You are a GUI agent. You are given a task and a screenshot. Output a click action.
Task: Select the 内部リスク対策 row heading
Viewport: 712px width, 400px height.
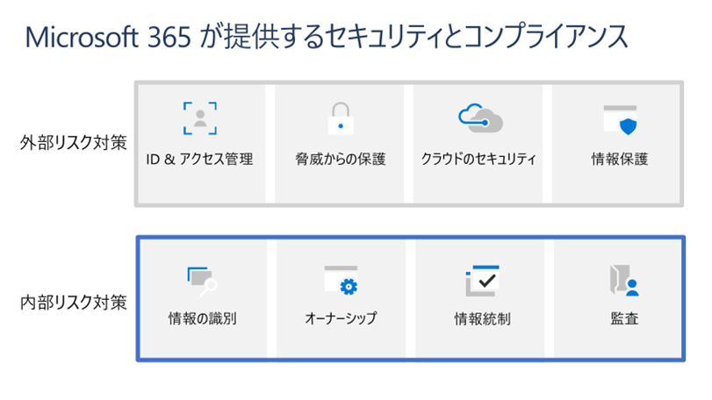pos(74,304)
